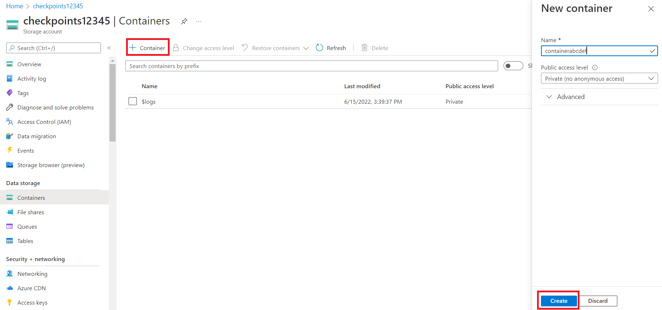
Task: Click the storage account icon beside the title
Action: [x=12, y=25]
